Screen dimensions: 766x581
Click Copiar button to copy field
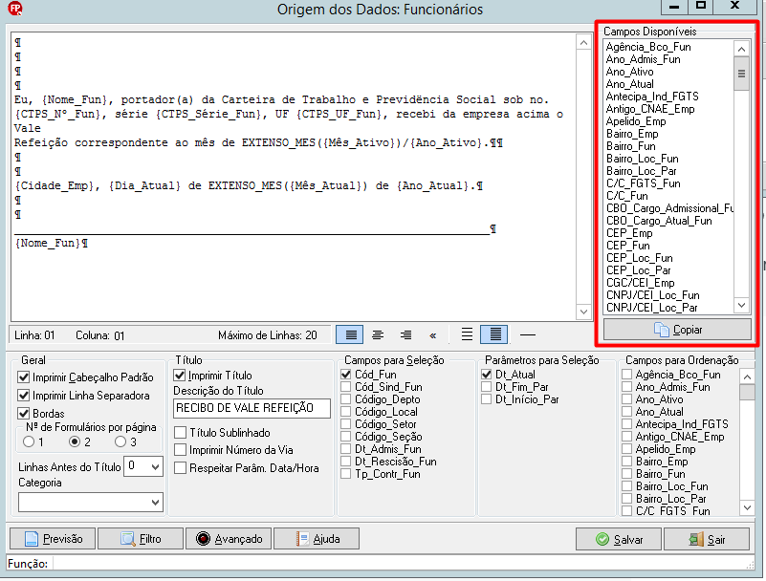click(677, 330)
